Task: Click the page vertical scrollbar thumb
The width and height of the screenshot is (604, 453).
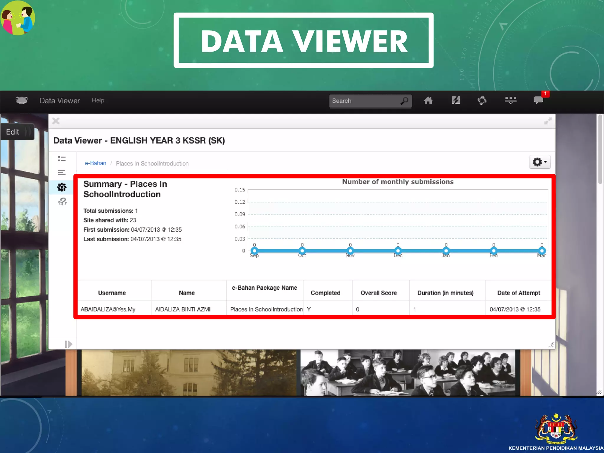Action: pos(600,149)
